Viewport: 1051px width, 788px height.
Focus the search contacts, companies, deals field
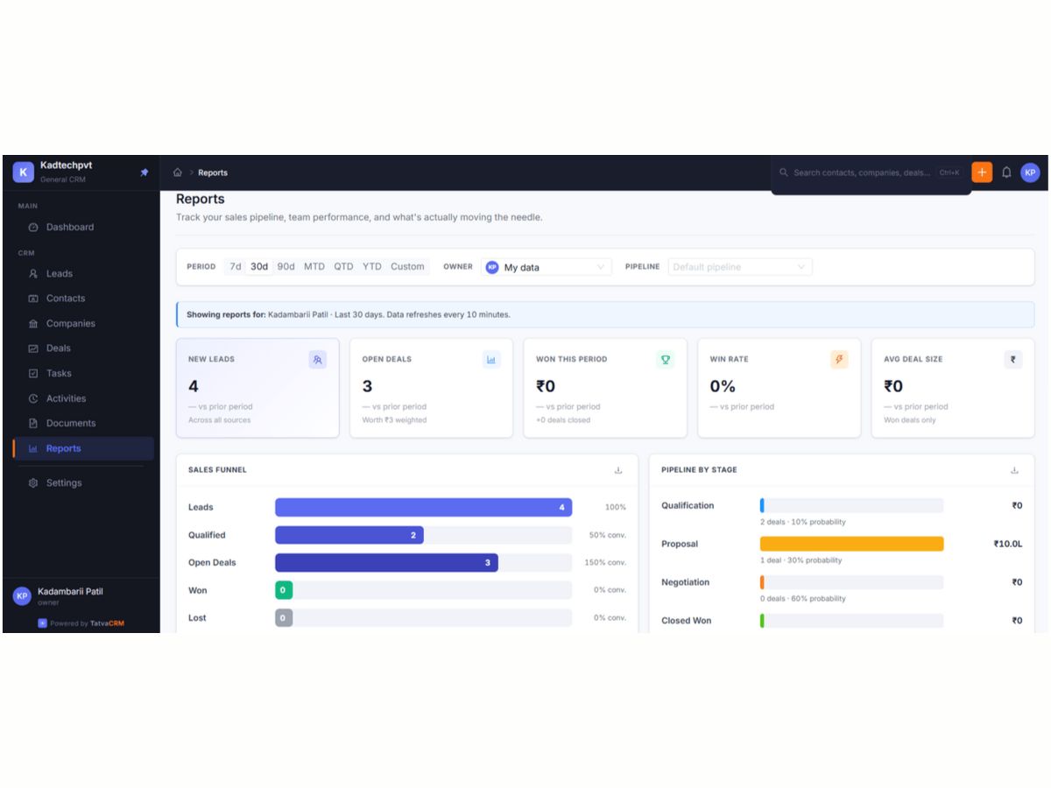[x=871, y=172]
